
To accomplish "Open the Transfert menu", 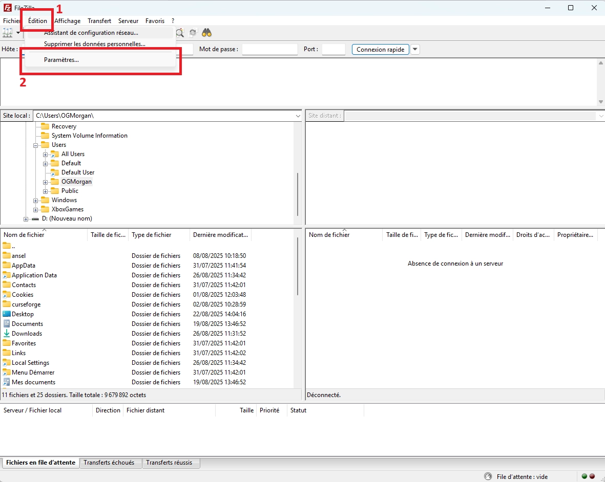I will (x=99, y=21).
